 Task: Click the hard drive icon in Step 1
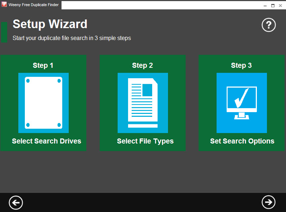44,103
